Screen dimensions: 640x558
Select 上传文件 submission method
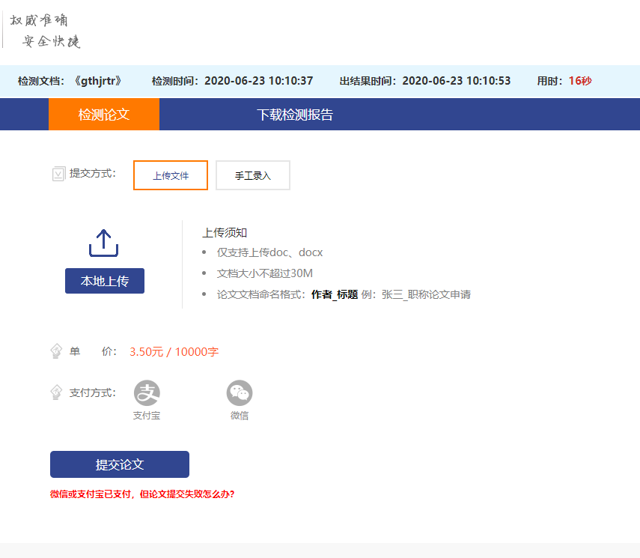[x=171, y=175]
